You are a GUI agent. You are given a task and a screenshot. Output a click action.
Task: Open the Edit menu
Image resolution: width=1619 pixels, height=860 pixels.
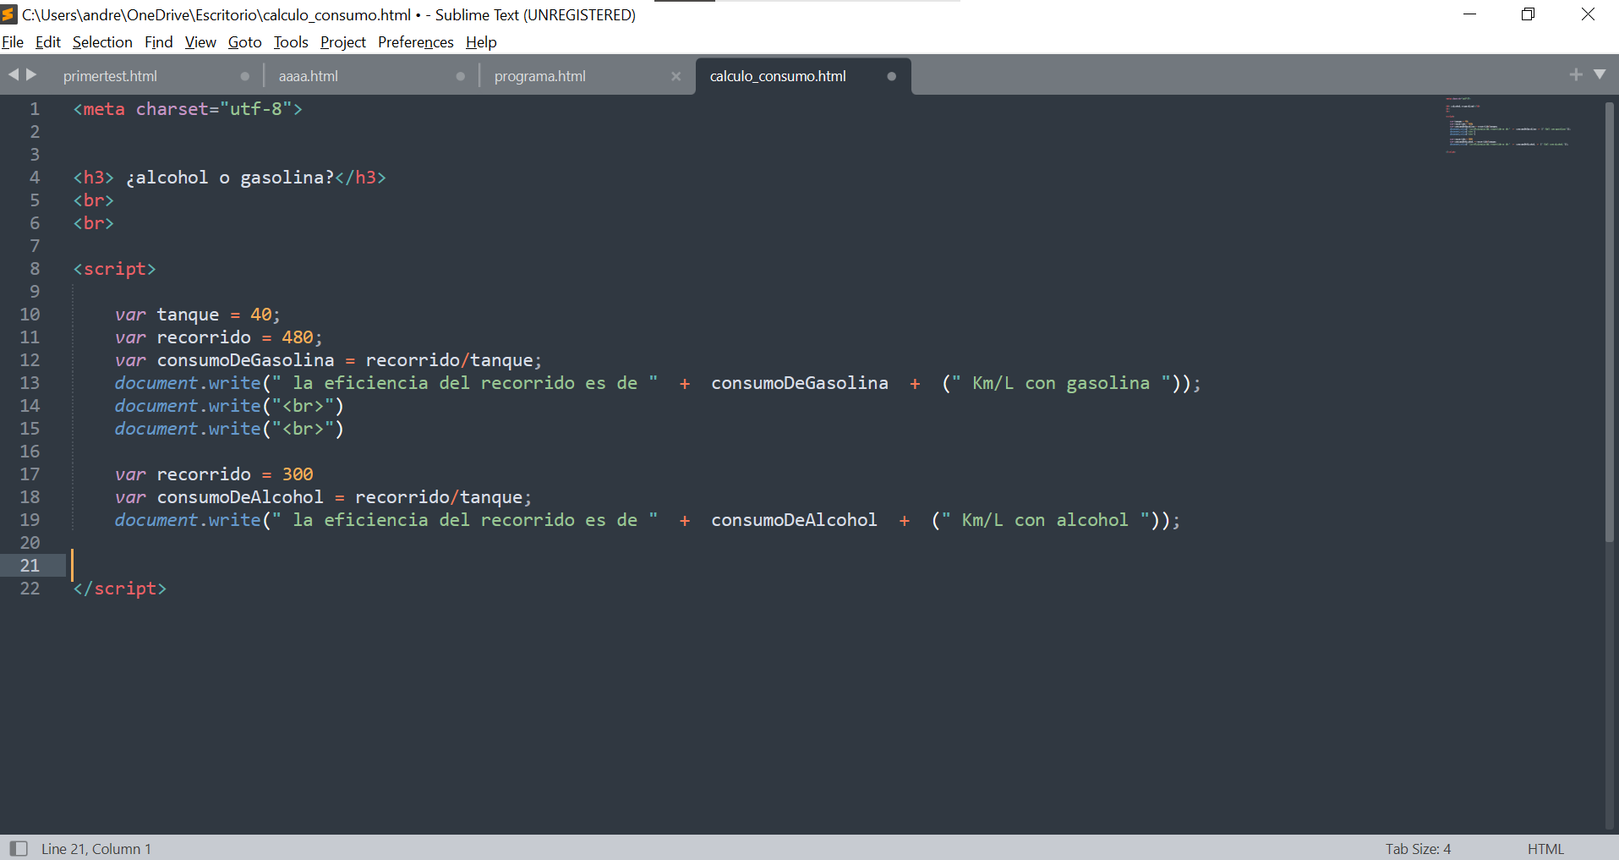[48, 42]
